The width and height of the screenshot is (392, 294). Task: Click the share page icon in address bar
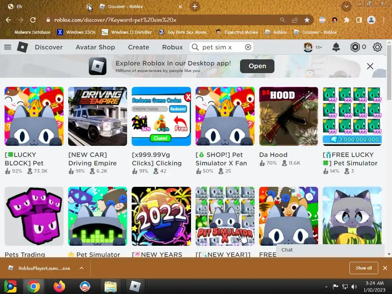point(295,20)
